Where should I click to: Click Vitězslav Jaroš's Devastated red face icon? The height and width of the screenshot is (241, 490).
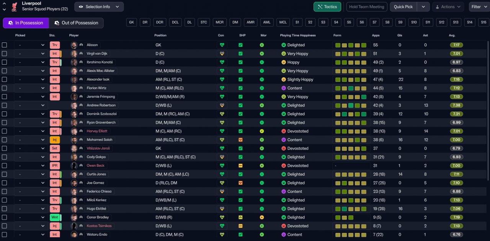[284, 148]
